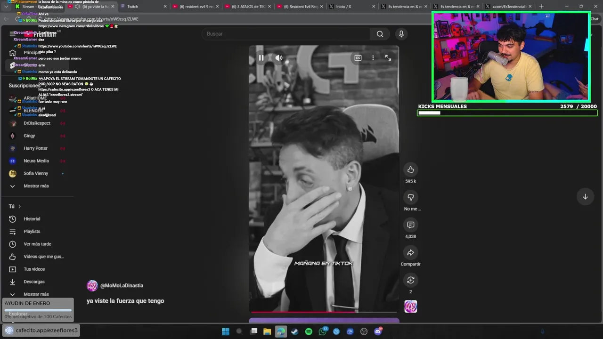
Task: Click the MoMo channel avatar beside the handle
Action: point(92,286)
